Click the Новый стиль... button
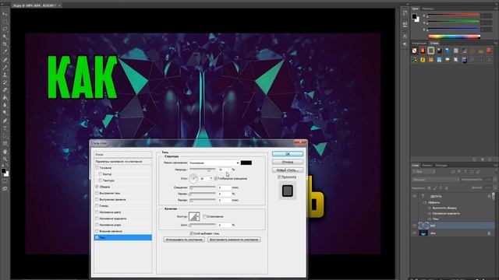 pyautogui.click(x=288, y=170)
